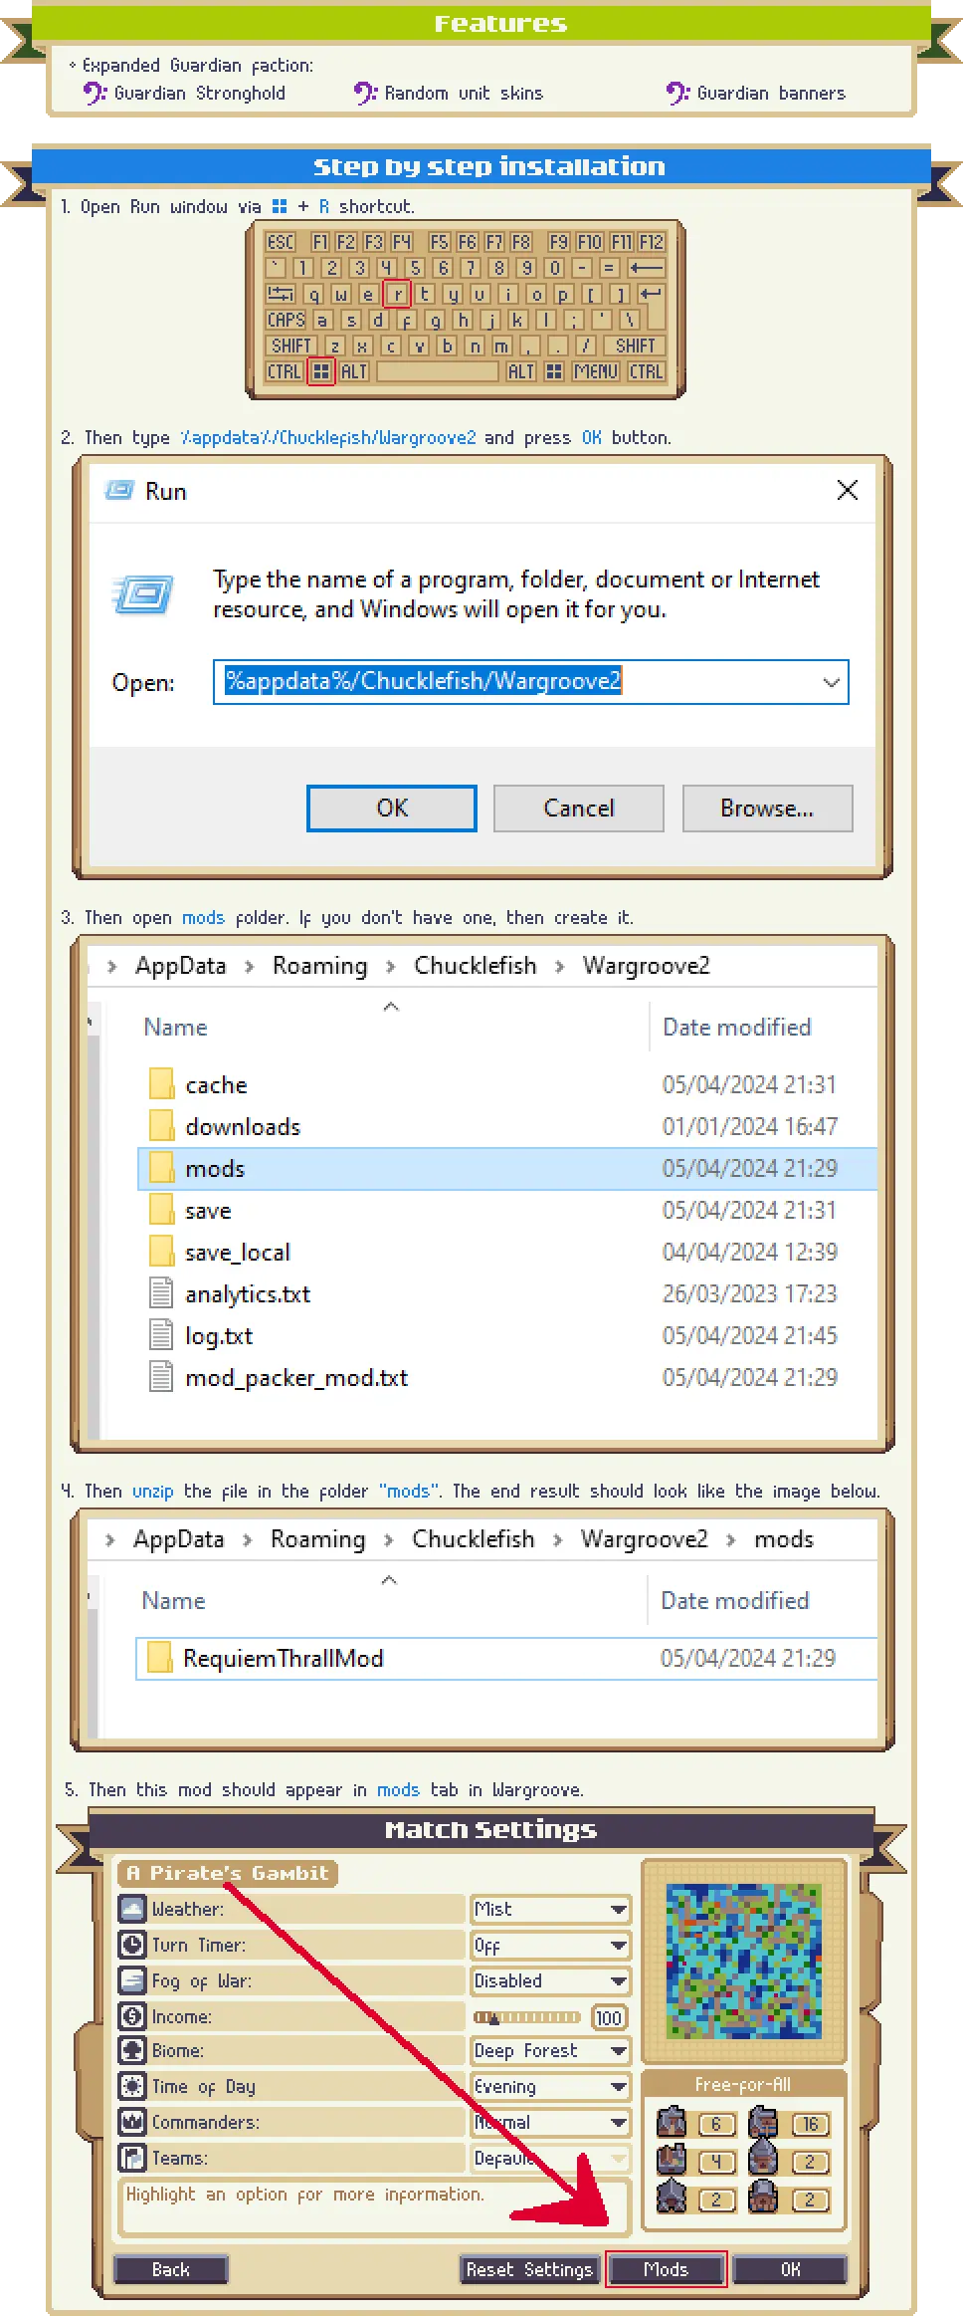
Task: Click the RequiemThrallMod folder icon
Action: pos(159,1657)
